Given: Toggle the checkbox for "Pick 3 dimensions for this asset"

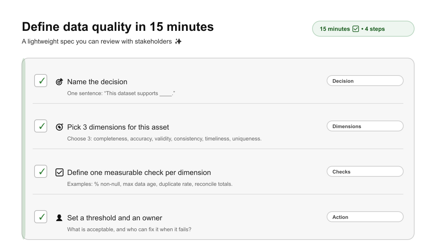Looking at the screenshot, I should click(40, 126).
